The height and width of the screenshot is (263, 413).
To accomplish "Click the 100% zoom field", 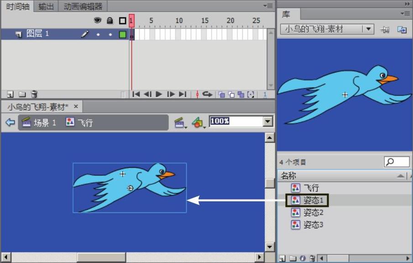I will click(236, 121).
